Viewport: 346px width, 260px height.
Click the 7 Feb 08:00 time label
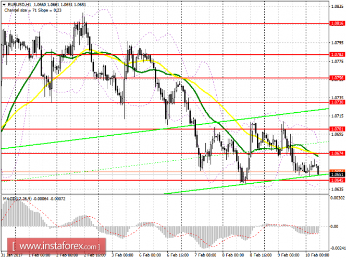[x=206, y=255]
